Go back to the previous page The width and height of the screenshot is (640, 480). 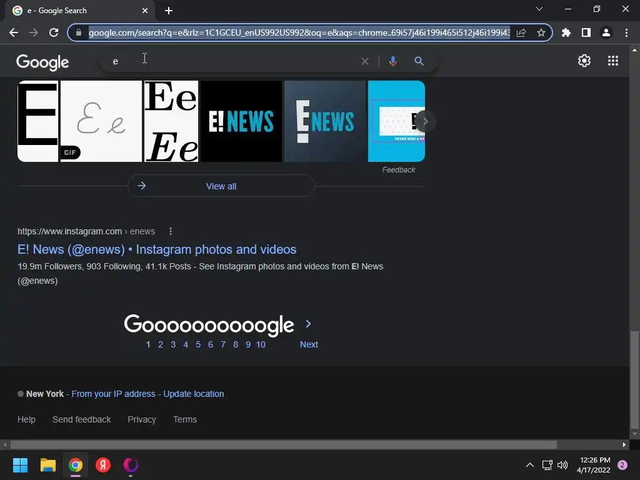point(14,32)
